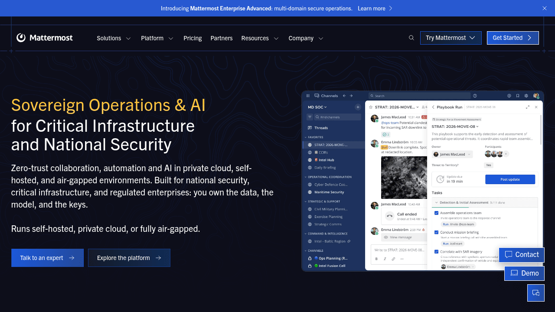The height and width of the screenshot is (312, 555).
Task: Click the Get Started button
Action: click(513, 38)
